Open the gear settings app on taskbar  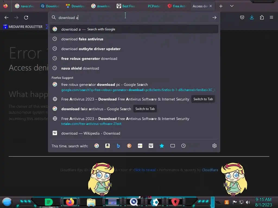[x=155, y=202]
